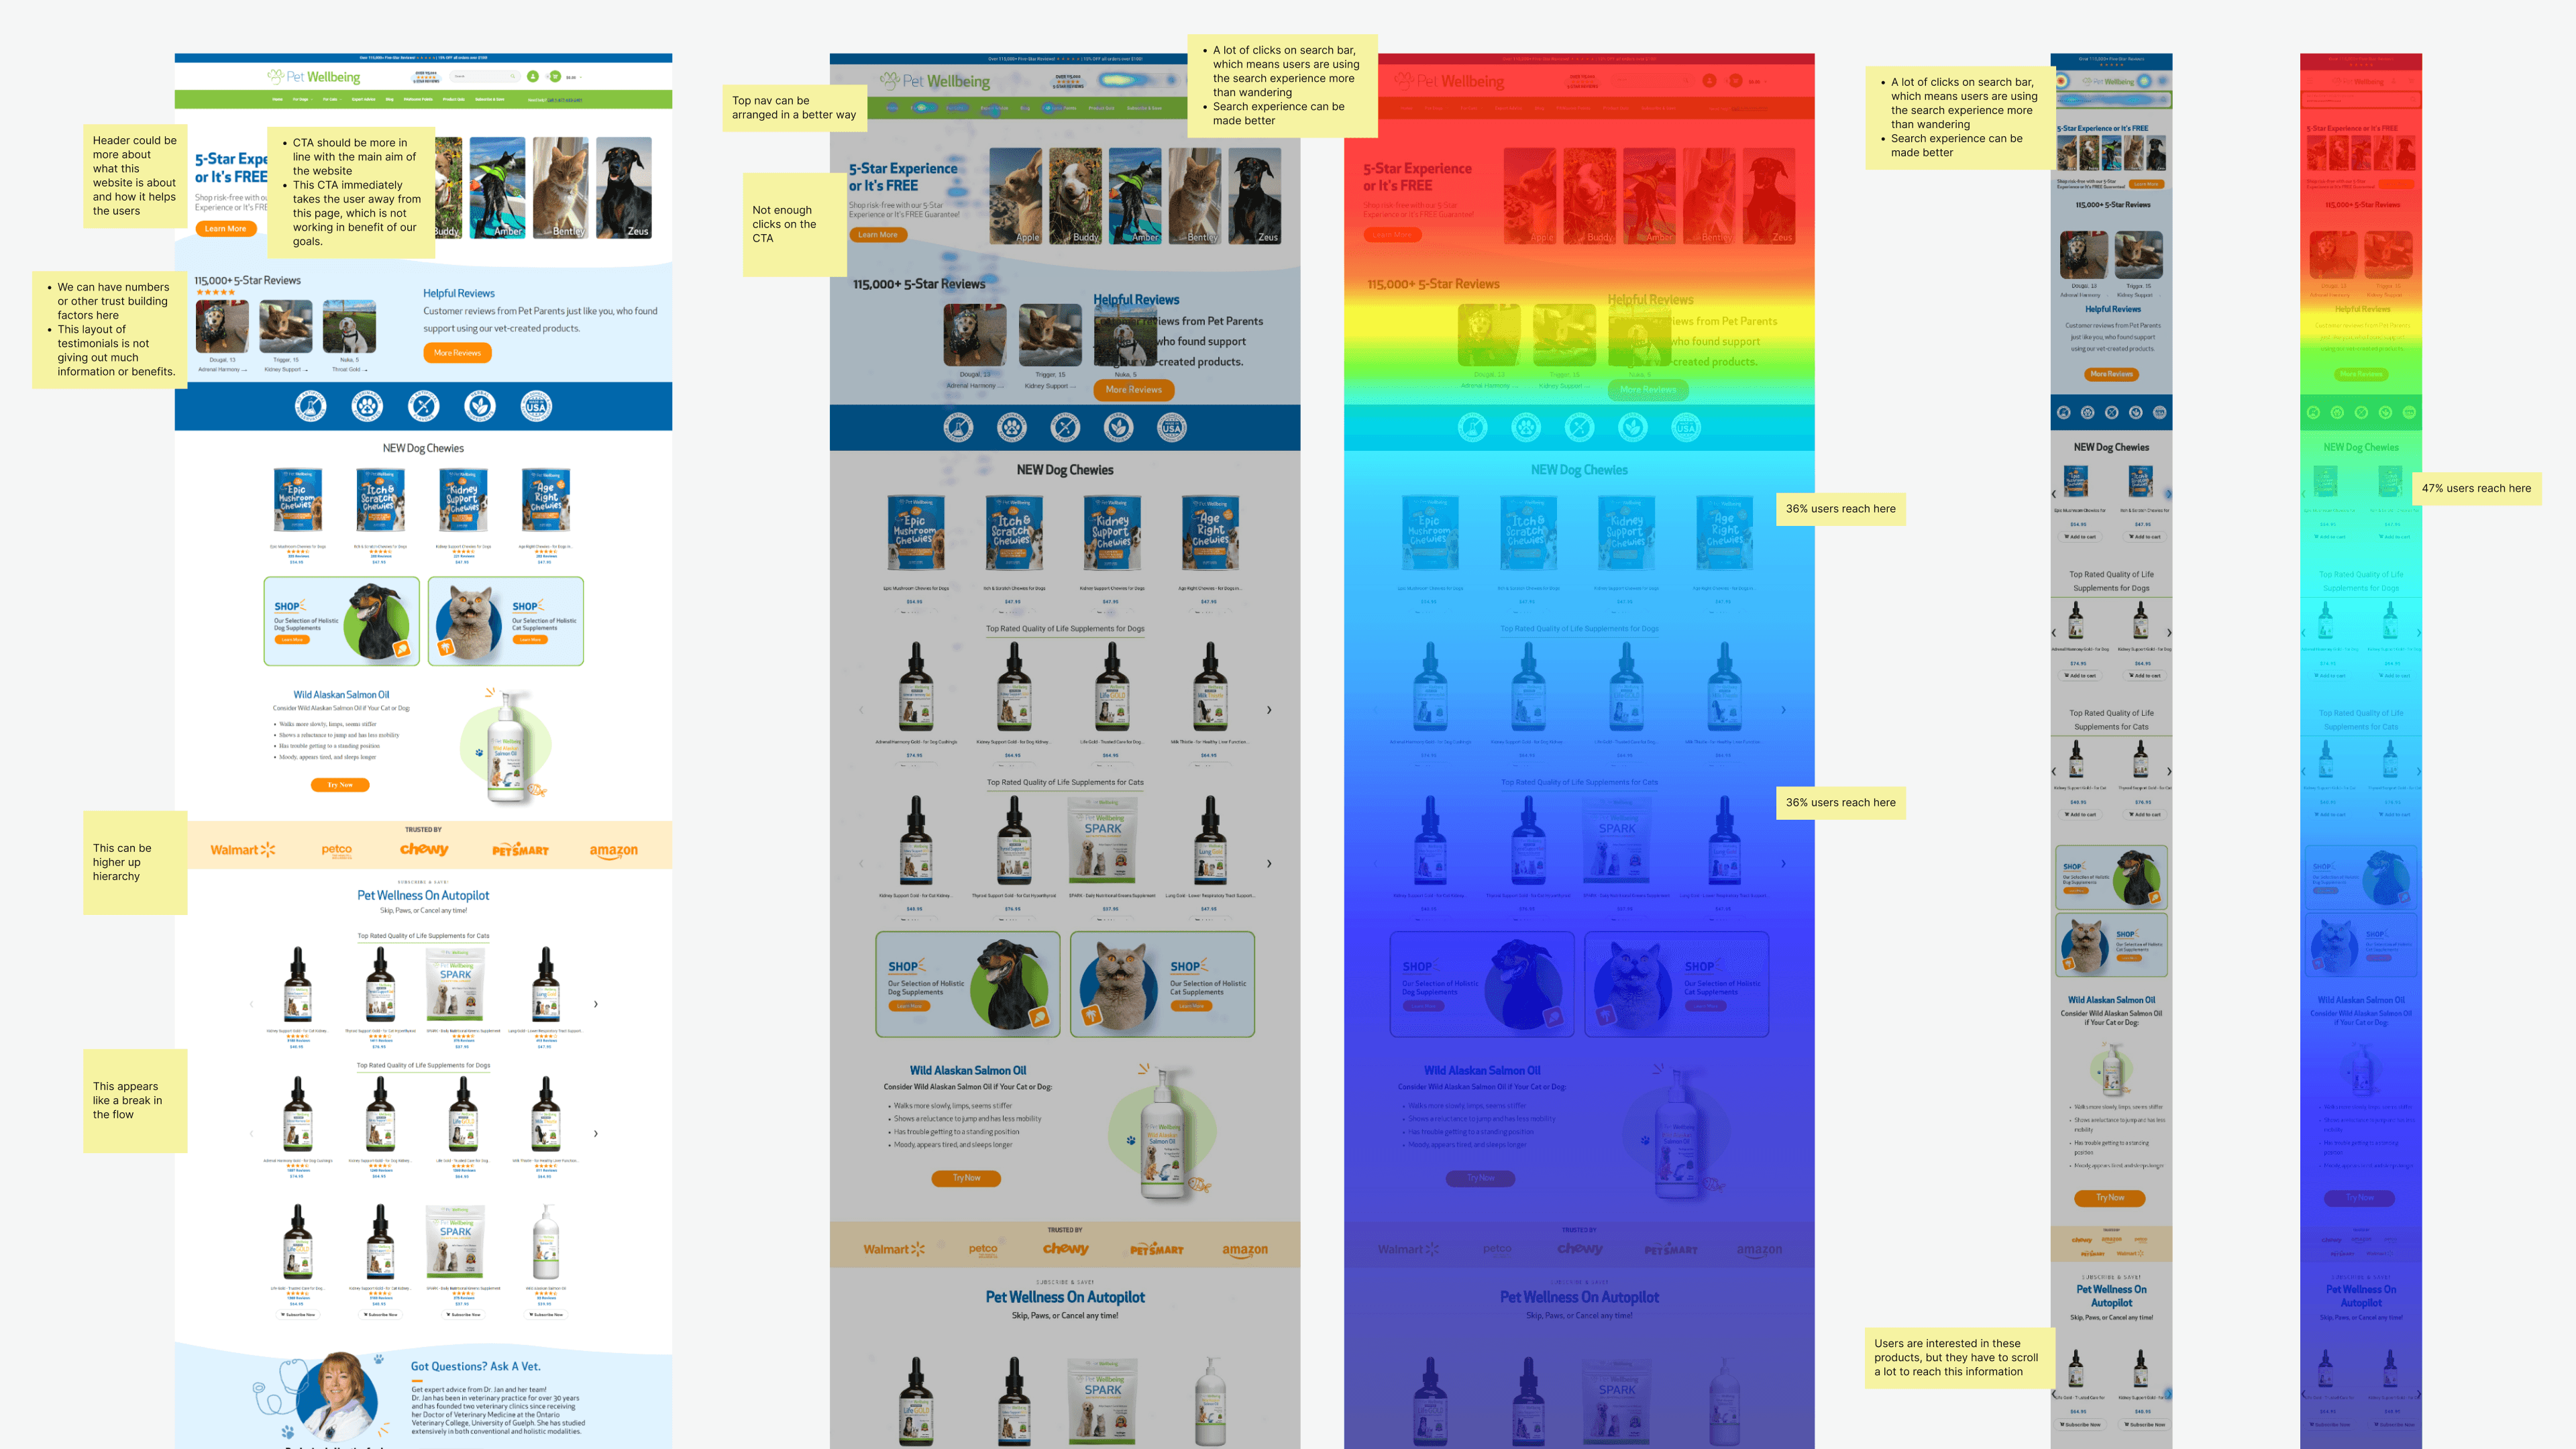Screen dimensions: 2576x1449
Task: Click the Made in USA badge in the leftmost mockup
Action: [x=536, y=406]
